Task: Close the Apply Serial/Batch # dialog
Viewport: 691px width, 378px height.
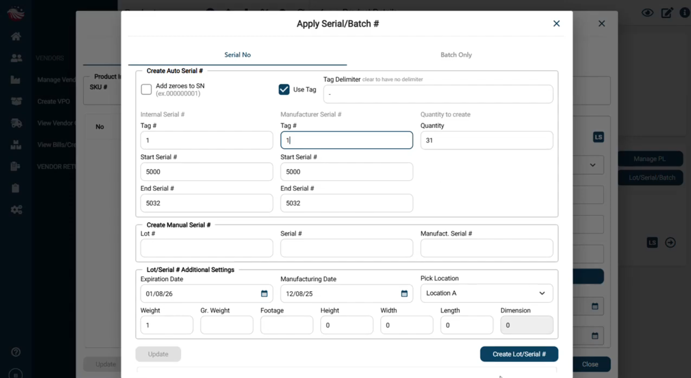Action: pos(556,24)
